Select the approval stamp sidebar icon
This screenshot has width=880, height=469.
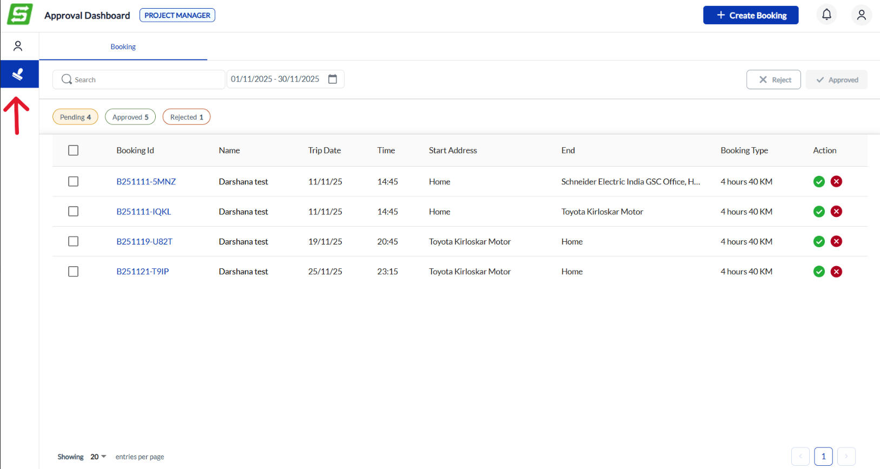click(18, 74)
